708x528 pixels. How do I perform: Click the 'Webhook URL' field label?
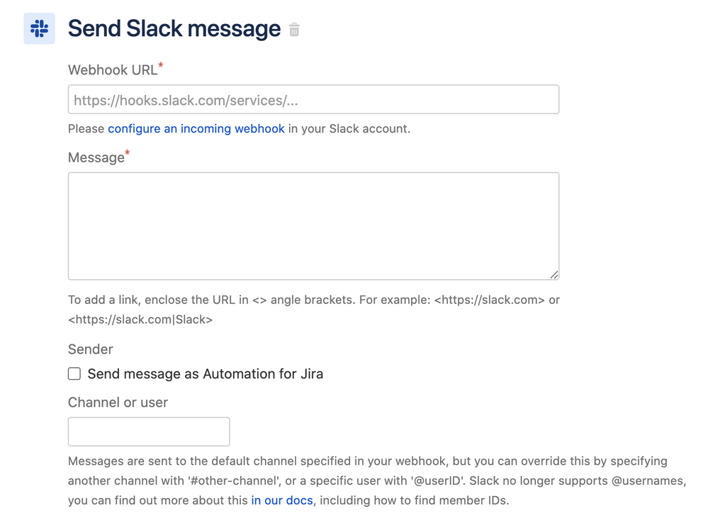coord(112,70)
